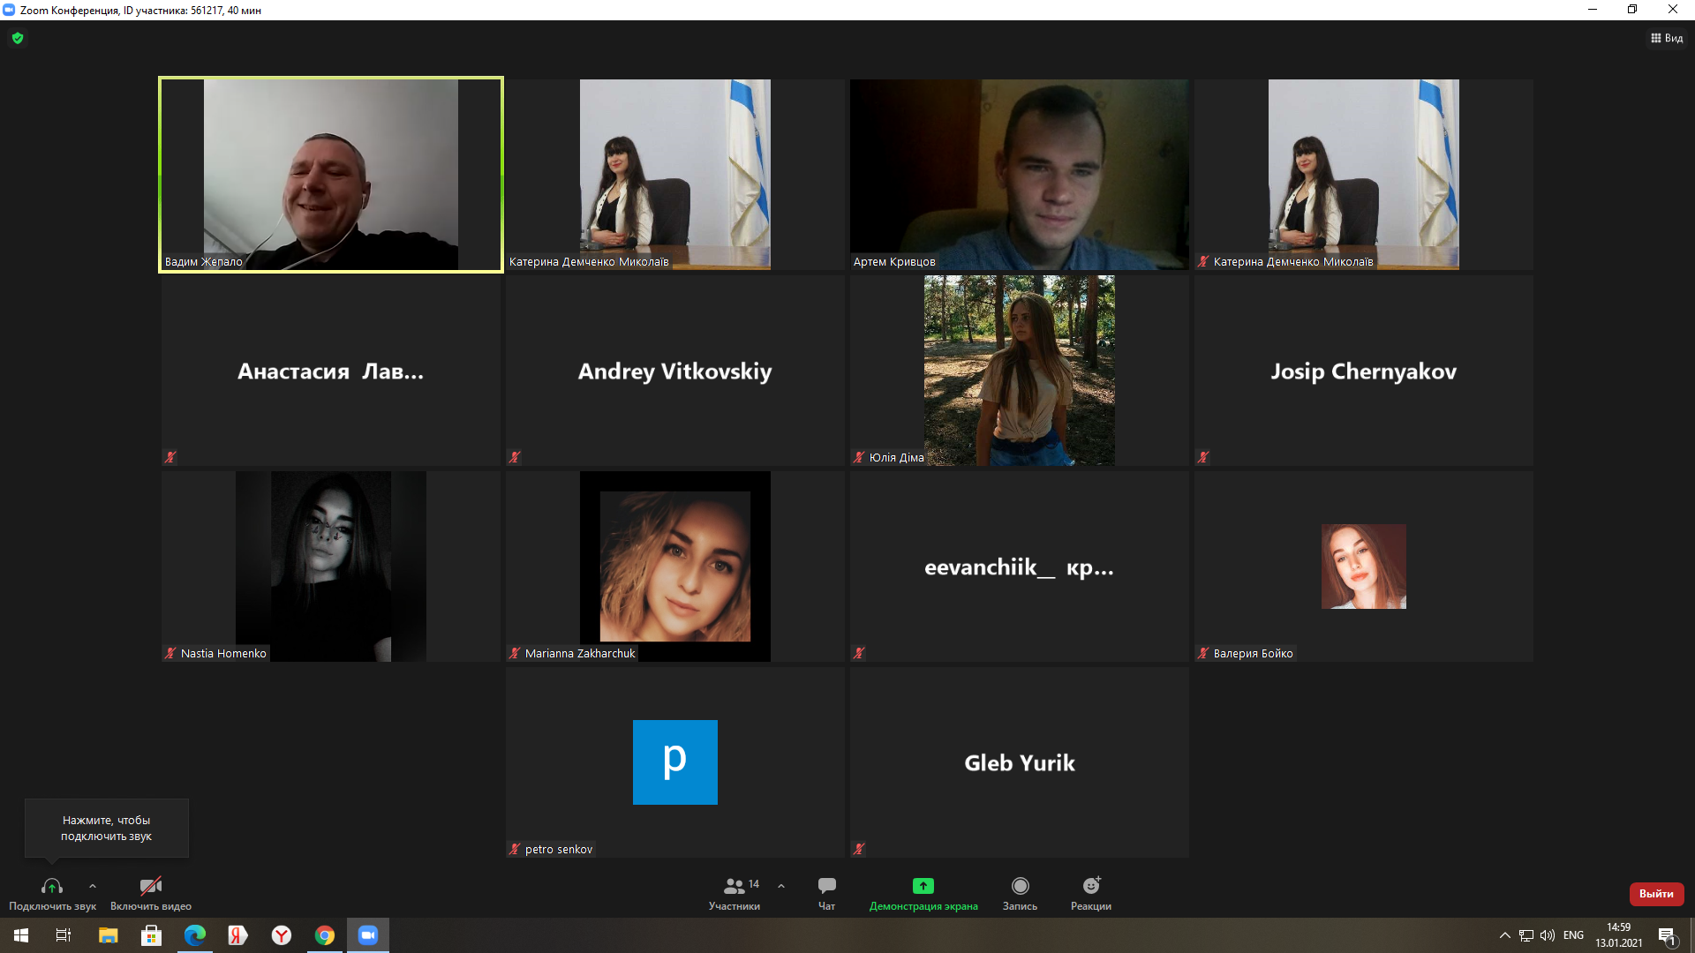The image size is (1695, 953).
Task: Open the Windows Start menu
Action: coord(21,935)
